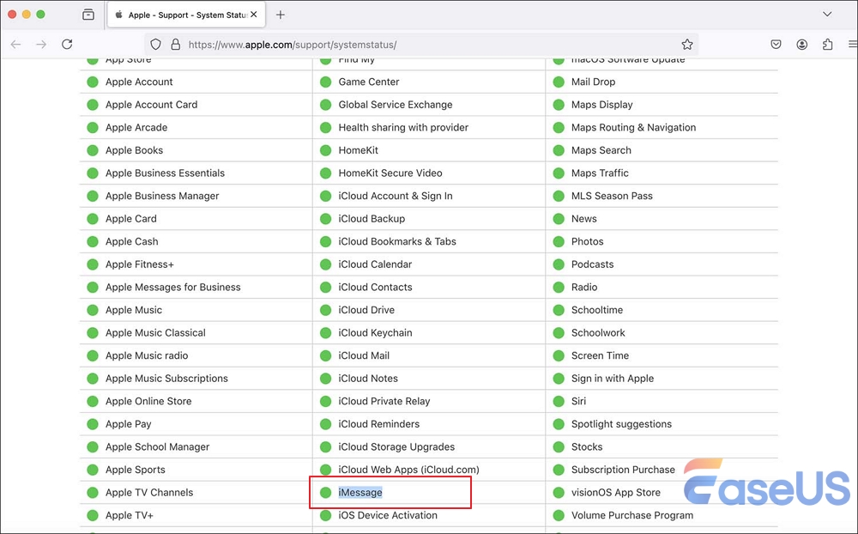Open the tracking protection shield
The height and width of the screenshot is (534, 858).
point(155,45)
